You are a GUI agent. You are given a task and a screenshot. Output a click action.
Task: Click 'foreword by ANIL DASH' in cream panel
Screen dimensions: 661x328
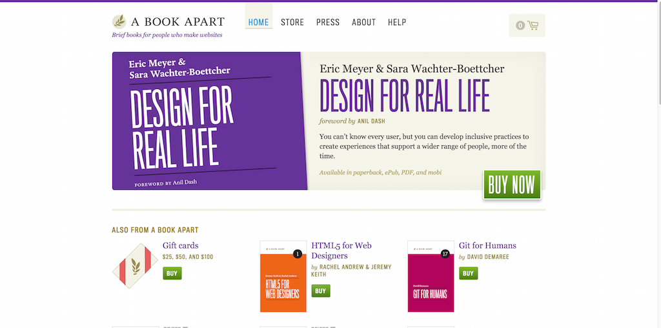[352, 121]
